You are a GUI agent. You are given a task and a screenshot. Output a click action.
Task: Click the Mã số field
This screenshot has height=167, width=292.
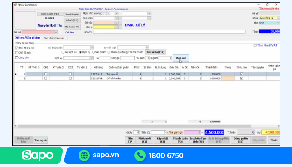click(269, 13)
